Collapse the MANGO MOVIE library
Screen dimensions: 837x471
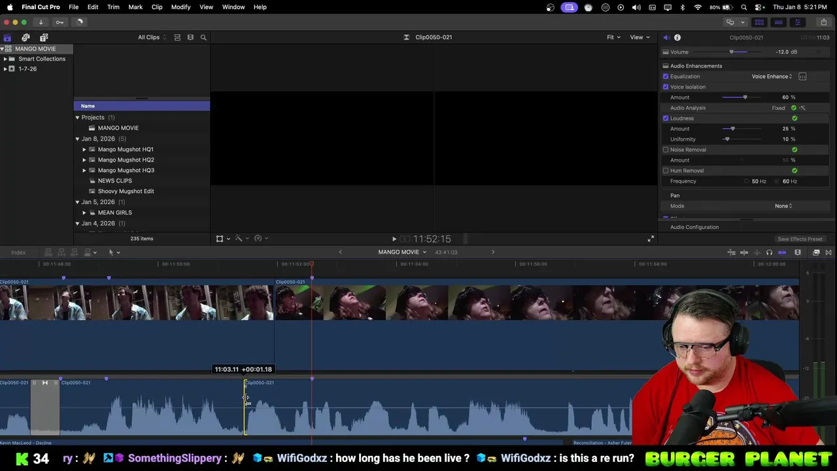click(3, 48)
